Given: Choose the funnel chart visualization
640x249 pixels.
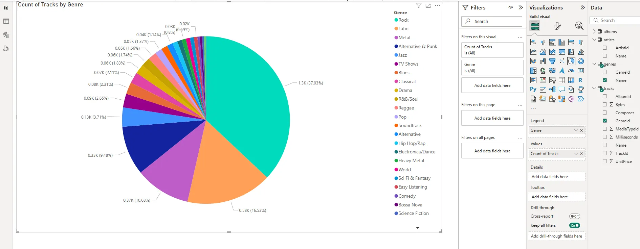Looking at the screenshot, I should pyautogui.click(x=552, y=61).
